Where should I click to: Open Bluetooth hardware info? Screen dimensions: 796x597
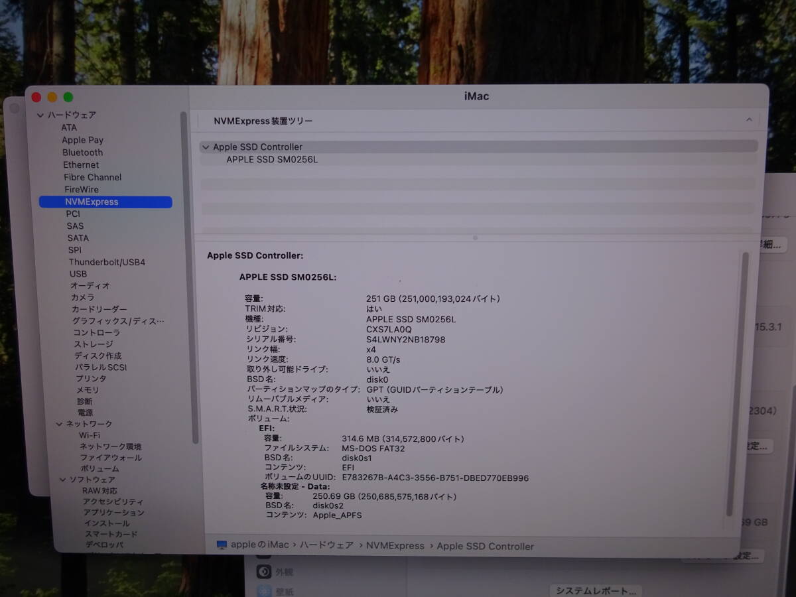(x=82, y=153)
